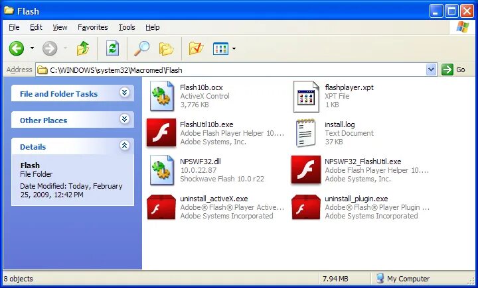
Task: Click the green Back arrow button
Action: tap(17, 48)
